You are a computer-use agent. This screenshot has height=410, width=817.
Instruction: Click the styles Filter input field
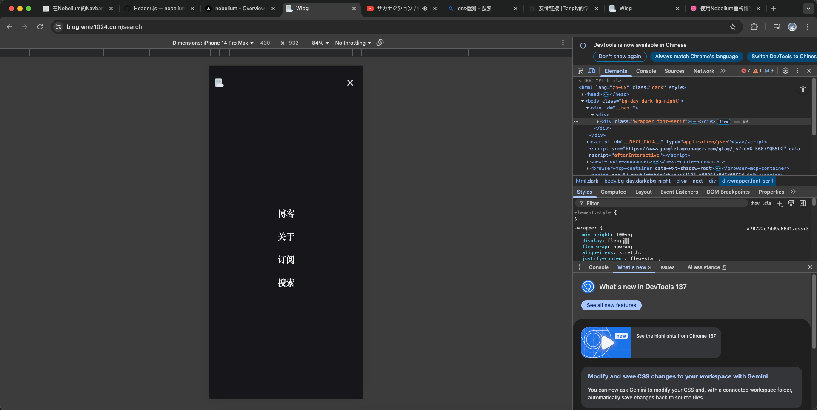[x=664, y=204]
